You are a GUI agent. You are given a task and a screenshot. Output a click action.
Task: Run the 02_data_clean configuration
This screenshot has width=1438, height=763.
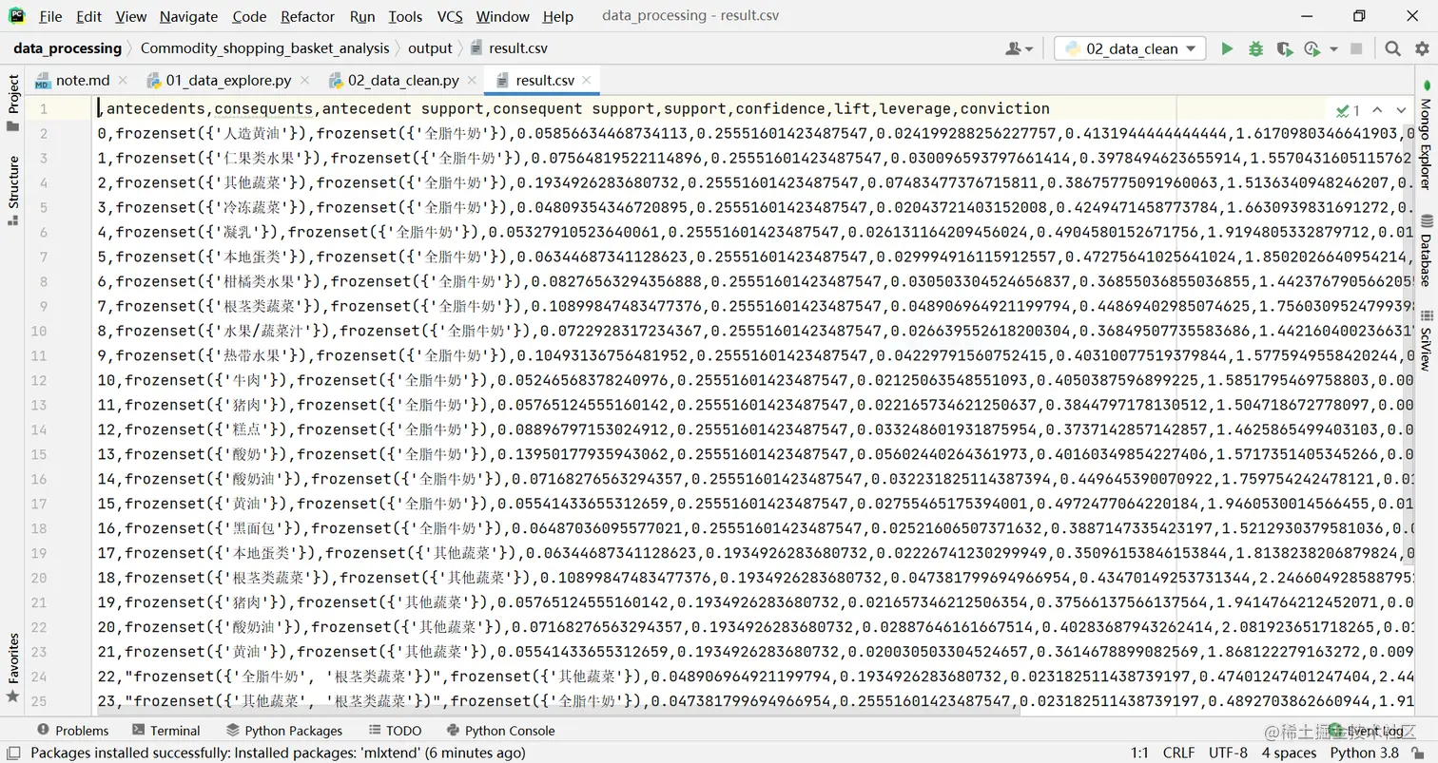coord(1227,48)
